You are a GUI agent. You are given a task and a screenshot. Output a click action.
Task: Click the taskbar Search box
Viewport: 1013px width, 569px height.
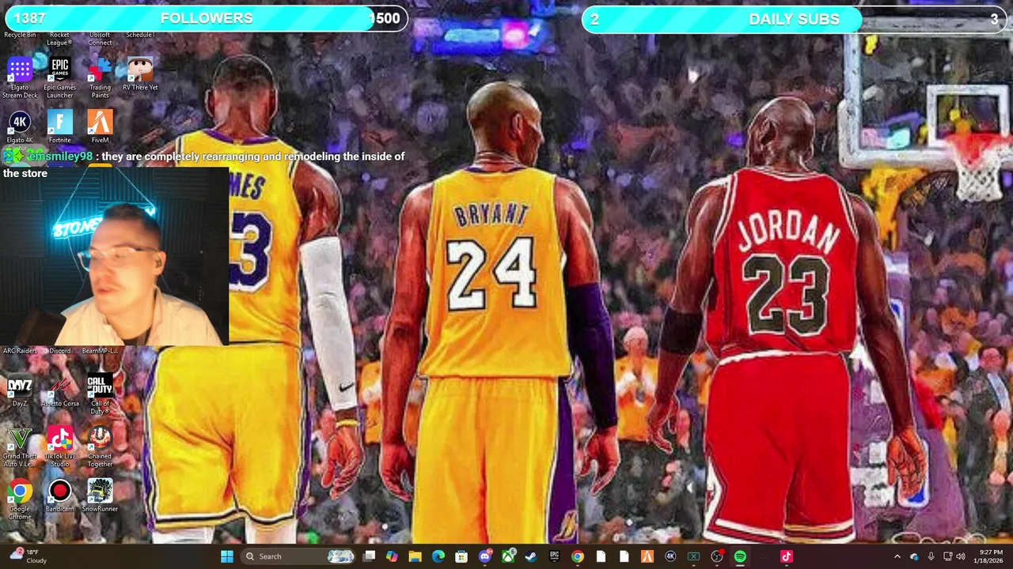click(298, 556)
